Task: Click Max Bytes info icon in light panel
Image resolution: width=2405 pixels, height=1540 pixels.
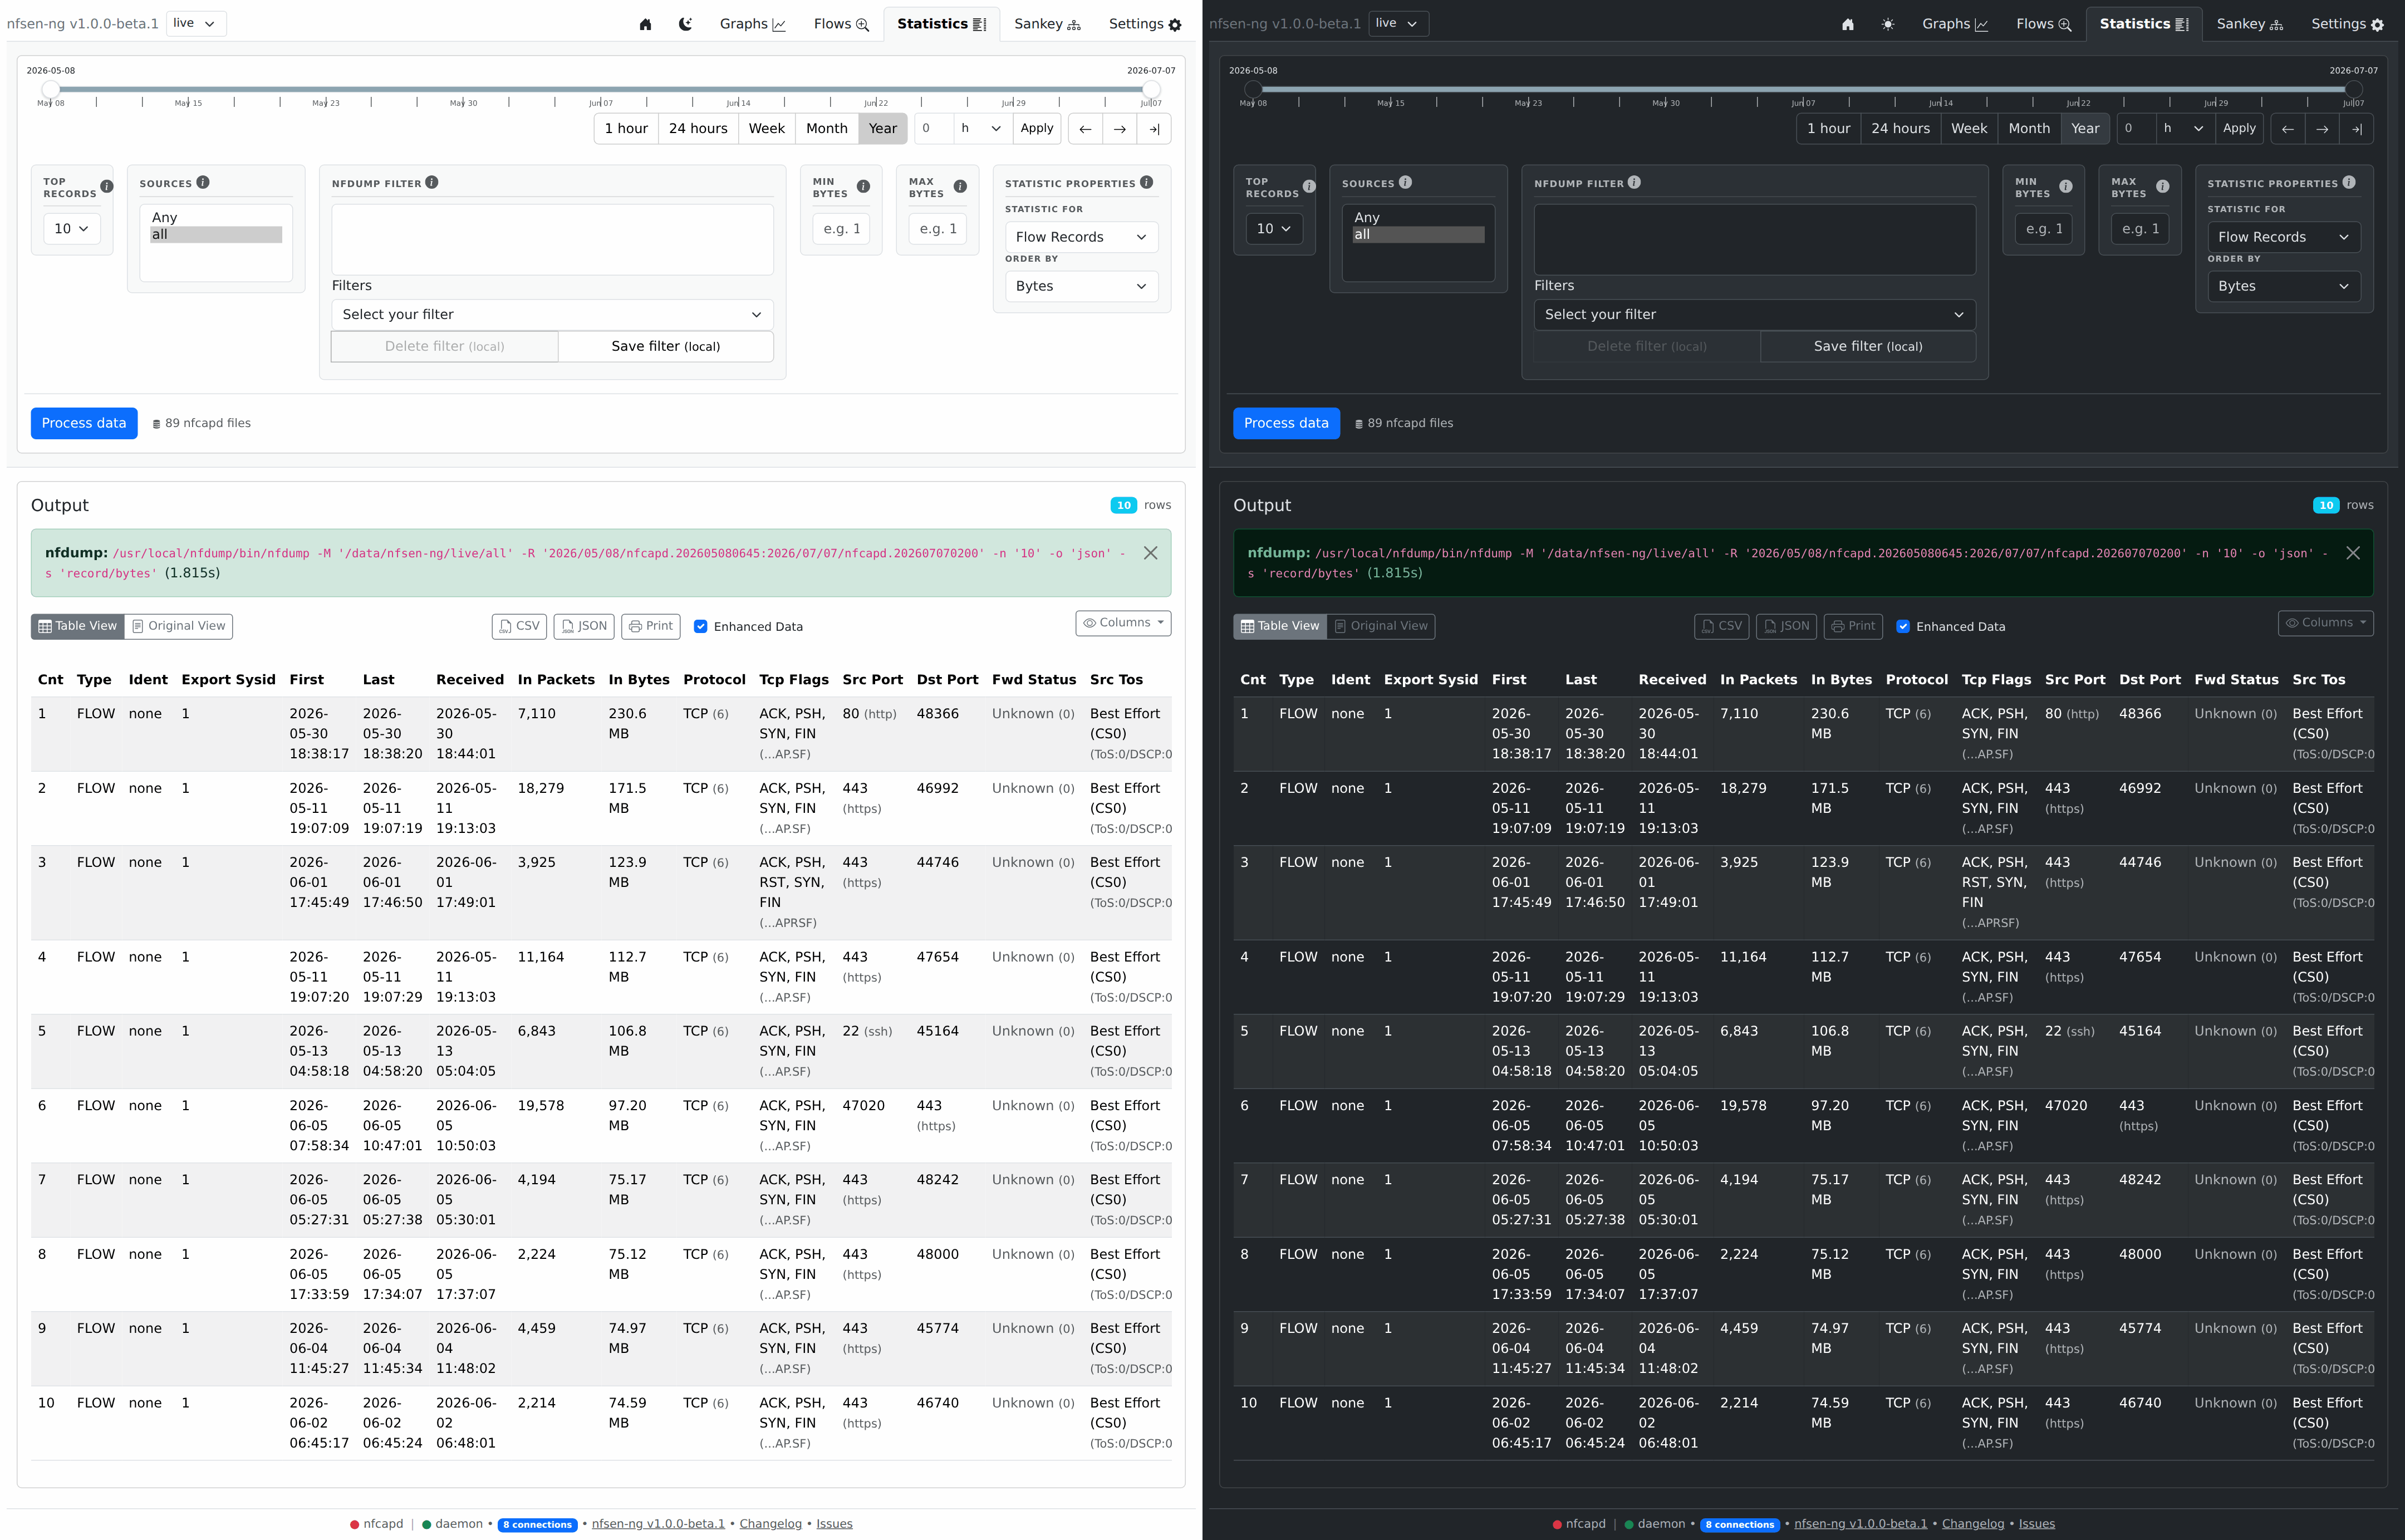Action: 960,186
